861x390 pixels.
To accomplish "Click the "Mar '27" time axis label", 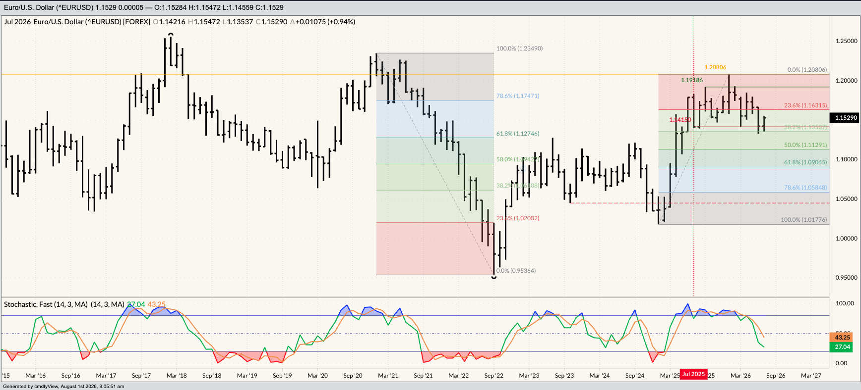I will (811, 376).
